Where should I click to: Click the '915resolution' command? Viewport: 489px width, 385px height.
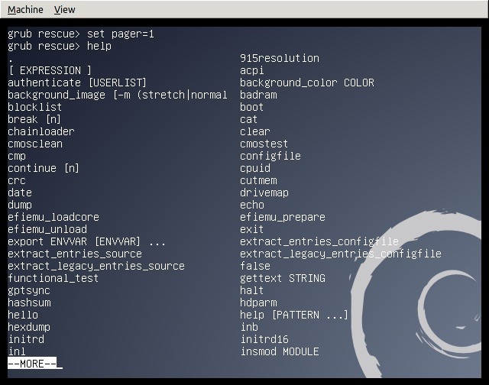280,58
